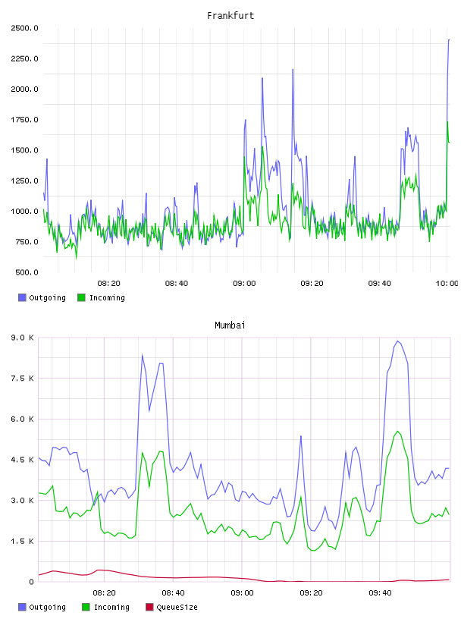461x619 pixels.
Task: Click the 08:40 time label in Mumbai chart
Action: [x=174, y=593]
